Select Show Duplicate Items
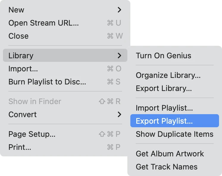The width and height of the screenshot is (222, 176). point(174,134)
